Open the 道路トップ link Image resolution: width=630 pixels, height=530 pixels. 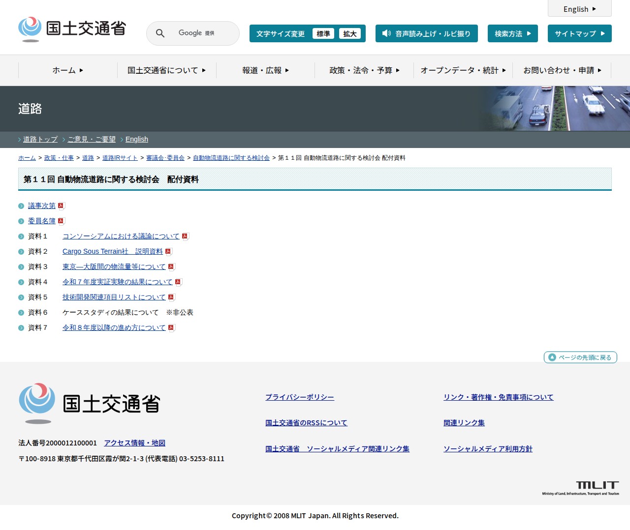click(x=40, y=139)
